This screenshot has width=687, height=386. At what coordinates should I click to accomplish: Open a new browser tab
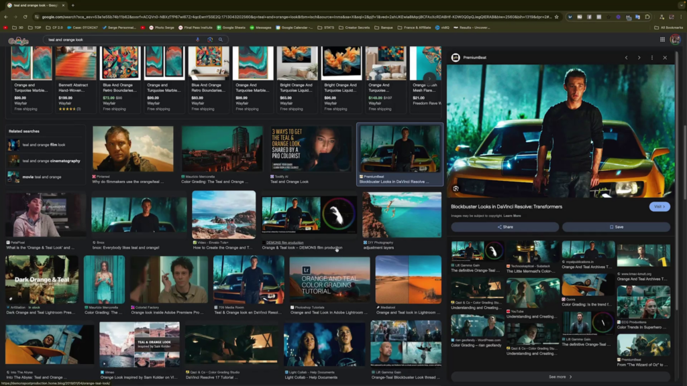click(x=72, y=5)
